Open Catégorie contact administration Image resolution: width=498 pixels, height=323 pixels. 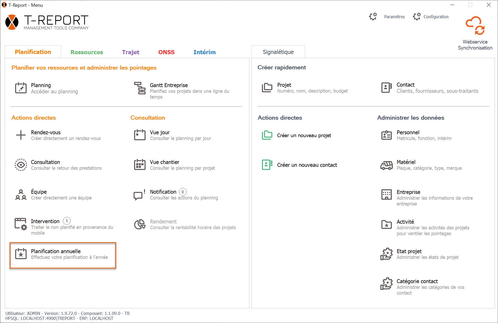coord(417,281)
